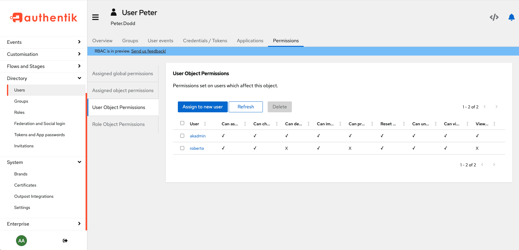Viewport: 519px width, 250px height.
Task: Open Assigned global permissions tab
Action: (x=122, y=74)
